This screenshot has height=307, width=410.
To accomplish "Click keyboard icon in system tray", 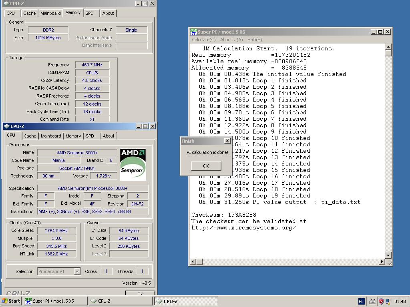I will [373, 301].
